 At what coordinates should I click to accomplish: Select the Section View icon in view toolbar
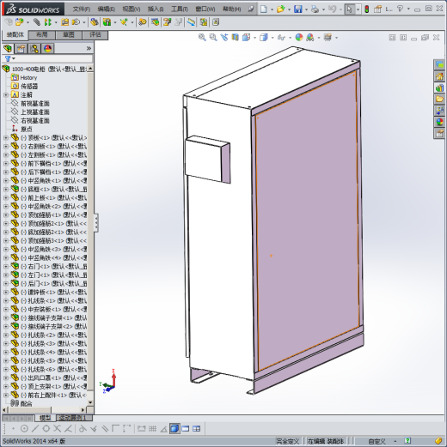click(x=235, y=38)
